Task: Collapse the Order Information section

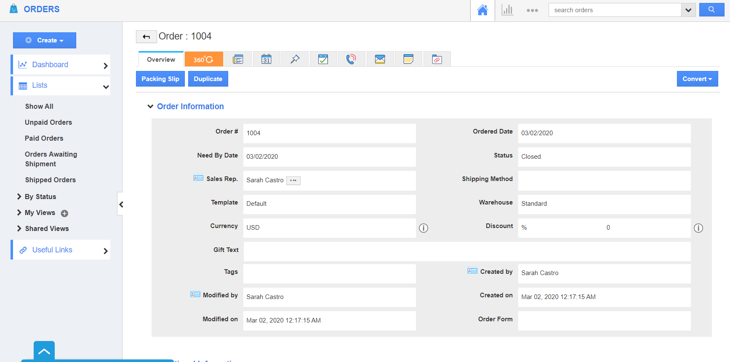Action: (150, 107)
